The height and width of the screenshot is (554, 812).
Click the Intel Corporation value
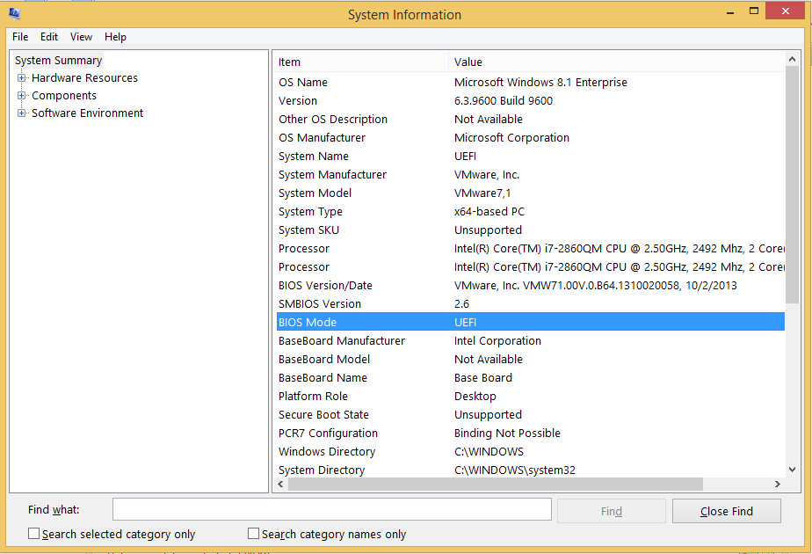tap(497, 341)
